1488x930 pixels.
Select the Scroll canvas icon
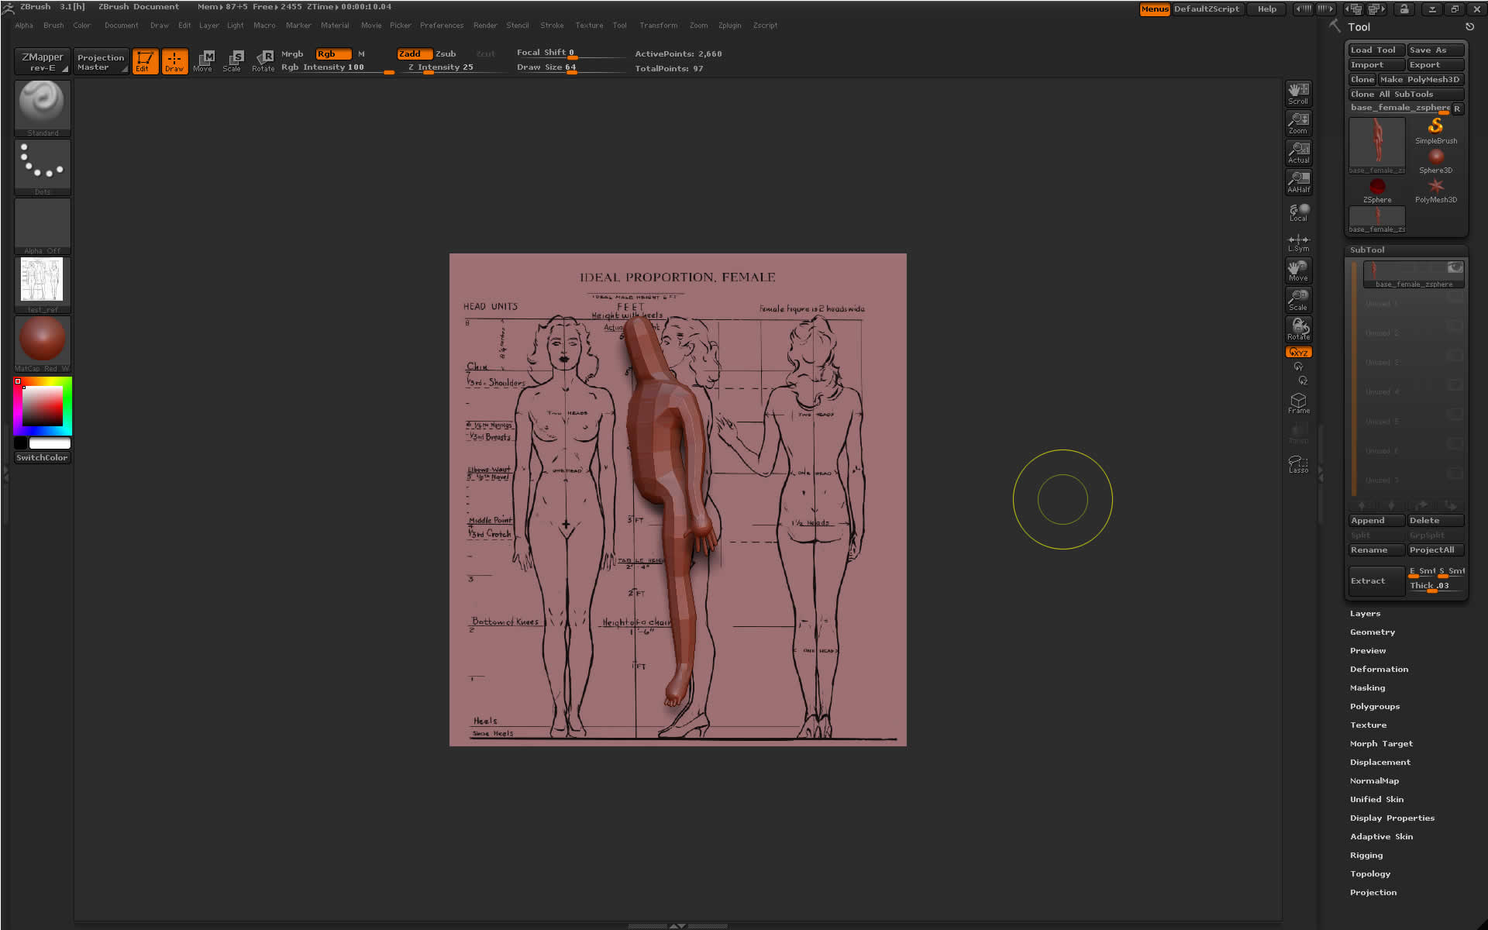pos(1298,93)
